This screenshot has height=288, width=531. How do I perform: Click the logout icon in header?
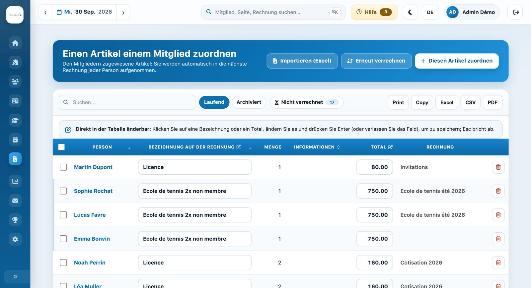515,12
